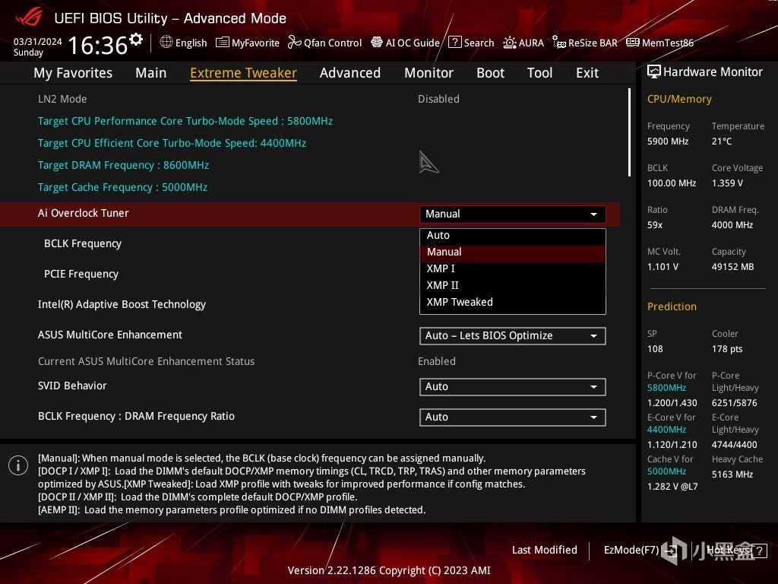Click Hot Keys button

pyautogui.click(x=729, y=551)
